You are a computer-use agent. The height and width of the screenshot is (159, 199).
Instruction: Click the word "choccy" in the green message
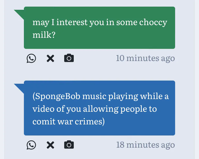point(153,23)
